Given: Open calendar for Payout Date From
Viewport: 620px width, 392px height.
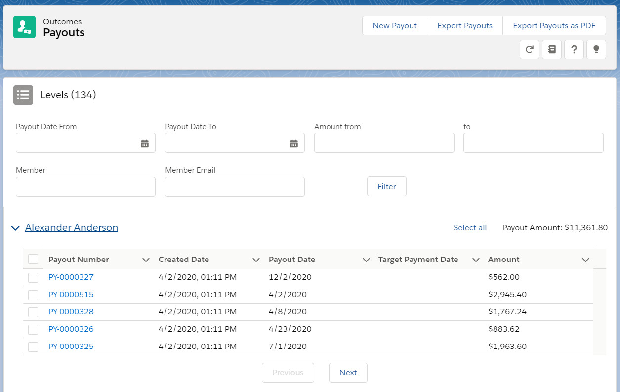Looking at the screenshot, I should [145, 143].
